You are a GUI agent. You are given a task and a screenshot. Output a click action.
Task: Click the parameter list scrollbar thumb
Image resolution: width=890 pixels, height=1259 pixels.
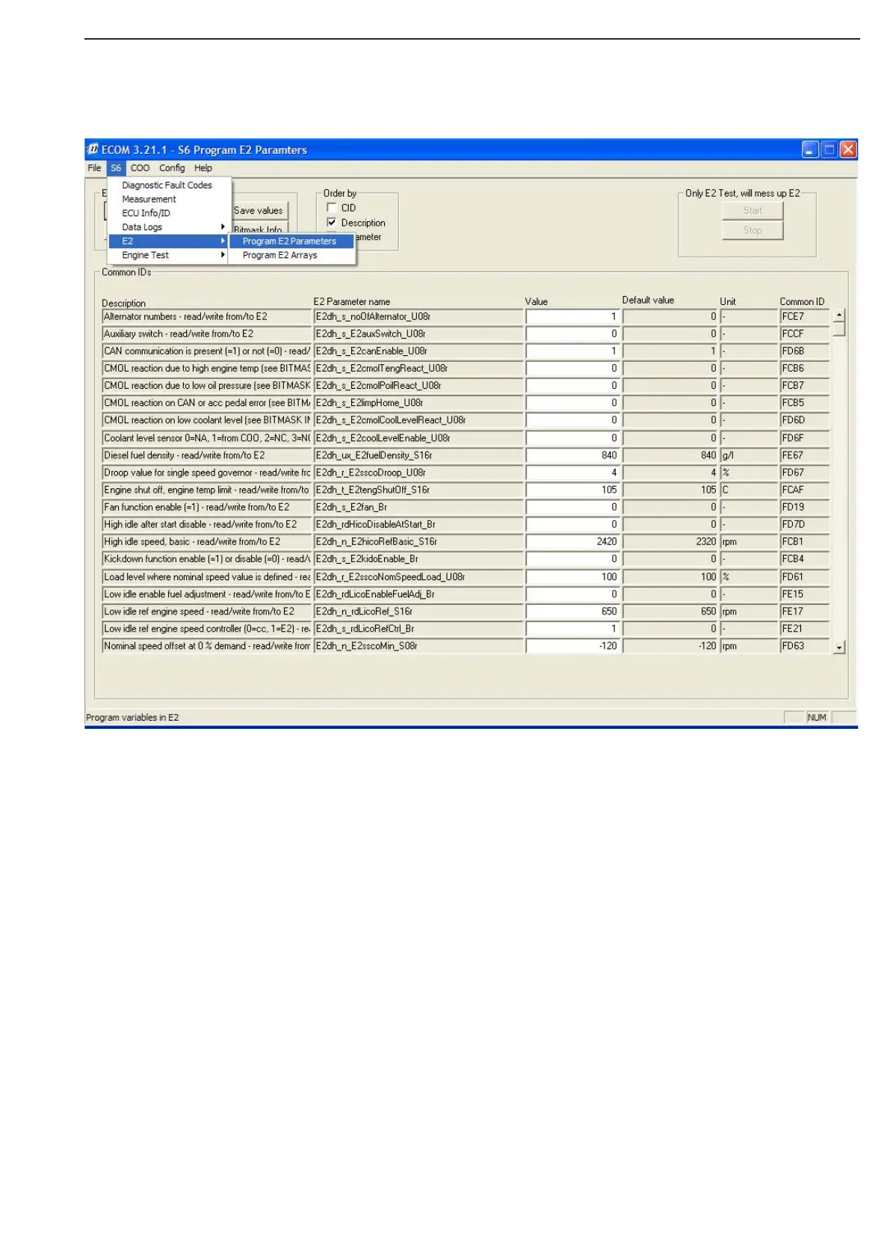pyautogui.click(x=839, y=330)
